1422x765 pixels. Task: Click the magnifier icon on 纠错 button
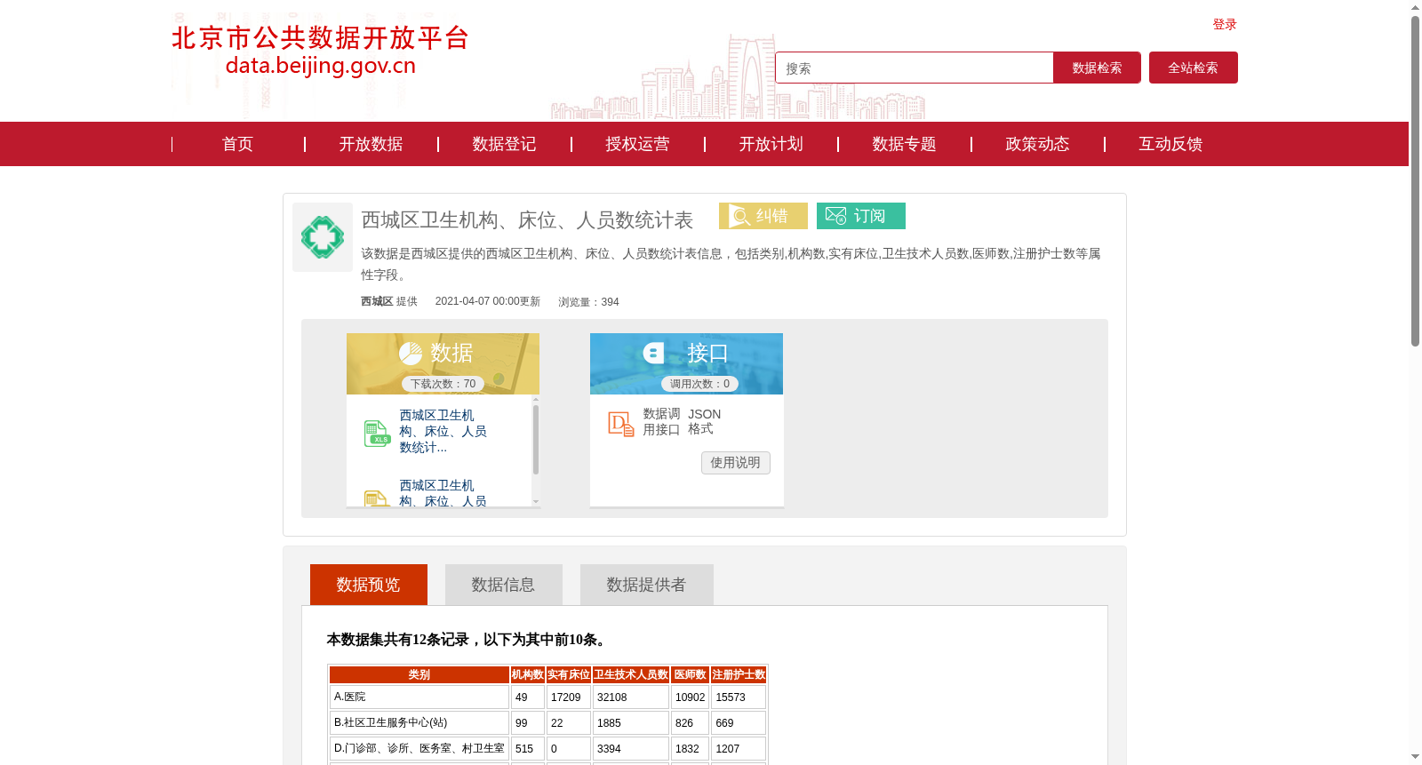(739, 216)
